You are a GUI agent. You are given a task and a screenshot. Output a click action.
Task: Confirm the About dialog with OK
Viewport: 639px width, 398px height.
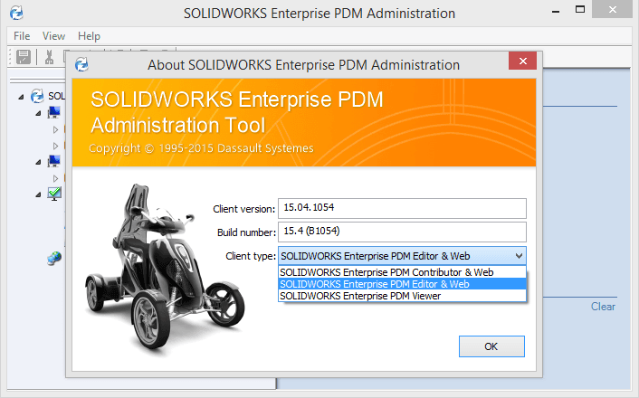pyautogui.click(x=491, y=346)
